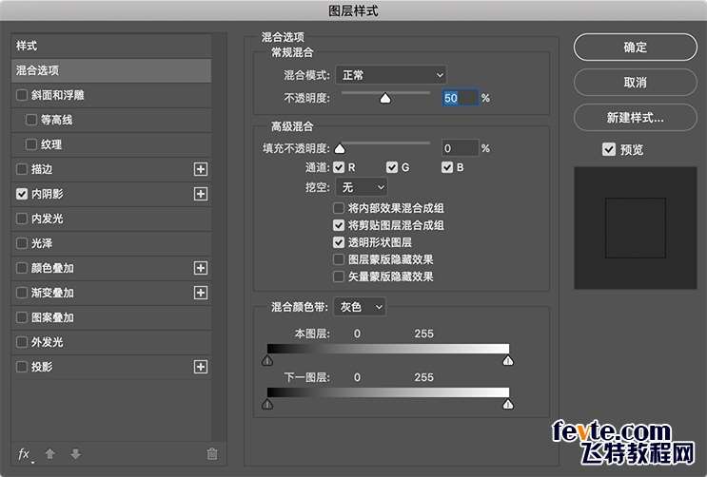The width and height of the screenshot is (707, 477).
Task: Uncheck 透明形状图层
Action: (x=339, y=242)
